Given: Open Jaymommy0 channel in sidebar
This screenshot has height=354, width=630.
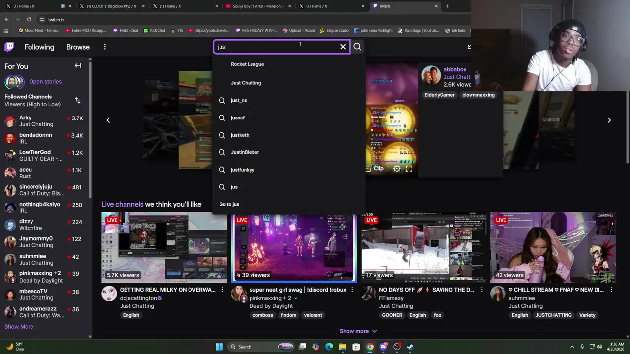Looking at the screenshot, I should click(44, 242).
